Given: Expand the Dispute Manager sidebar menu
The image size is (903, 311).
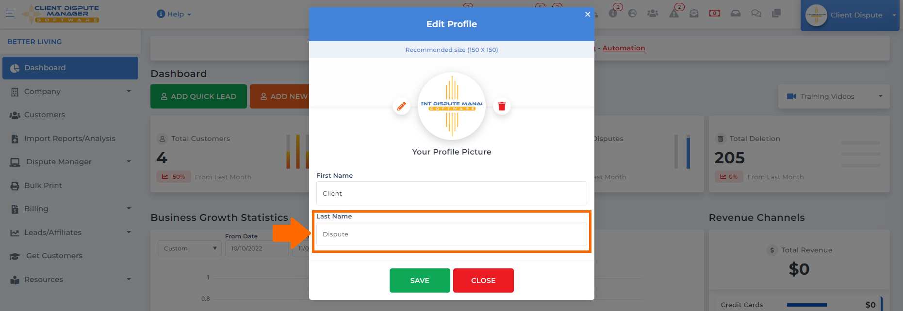Looking at the screenshot, I should tap(70, 162).
